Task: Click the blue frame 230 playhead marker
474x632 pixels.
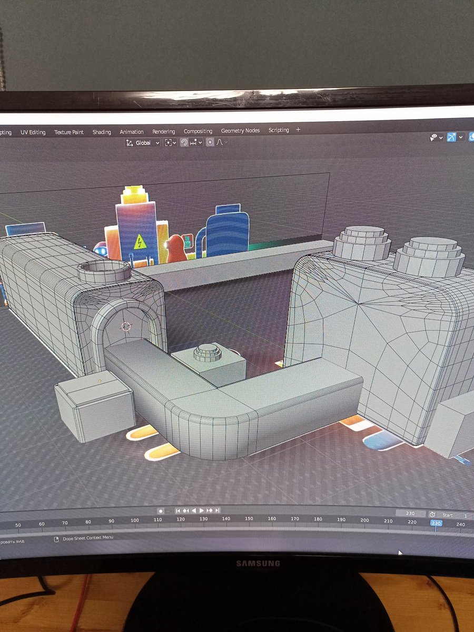Action: pyautogui.click(x=436, y=523)
